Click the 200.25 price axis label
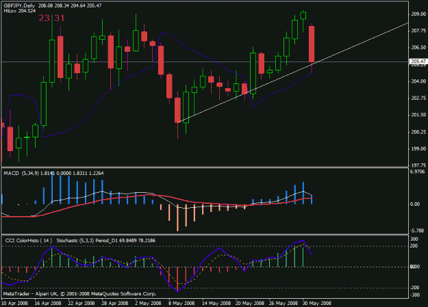 (418, 132)
